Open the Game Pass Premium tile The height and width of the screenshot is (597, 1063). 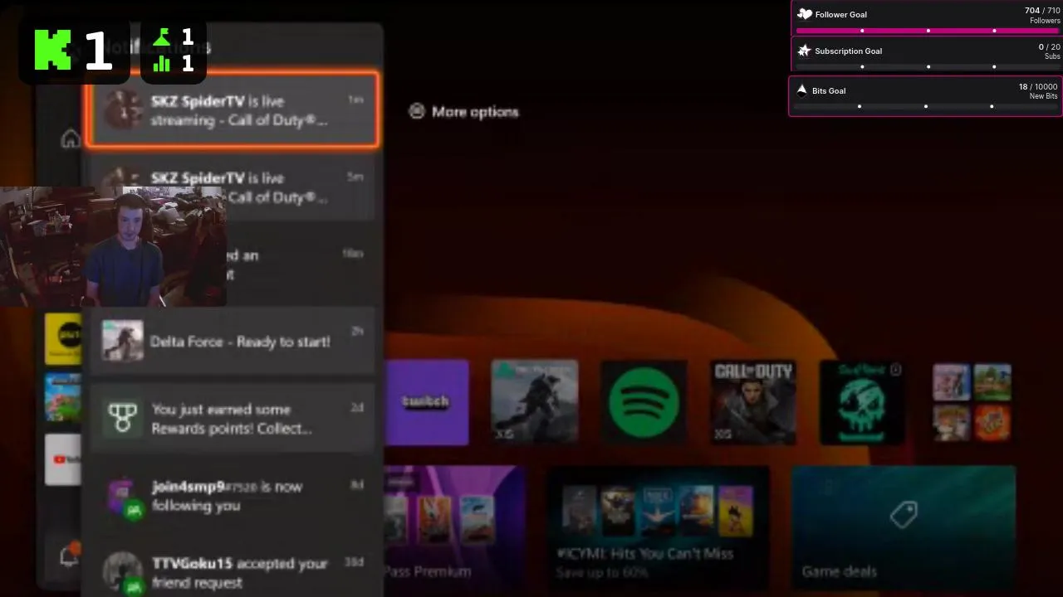453,527
